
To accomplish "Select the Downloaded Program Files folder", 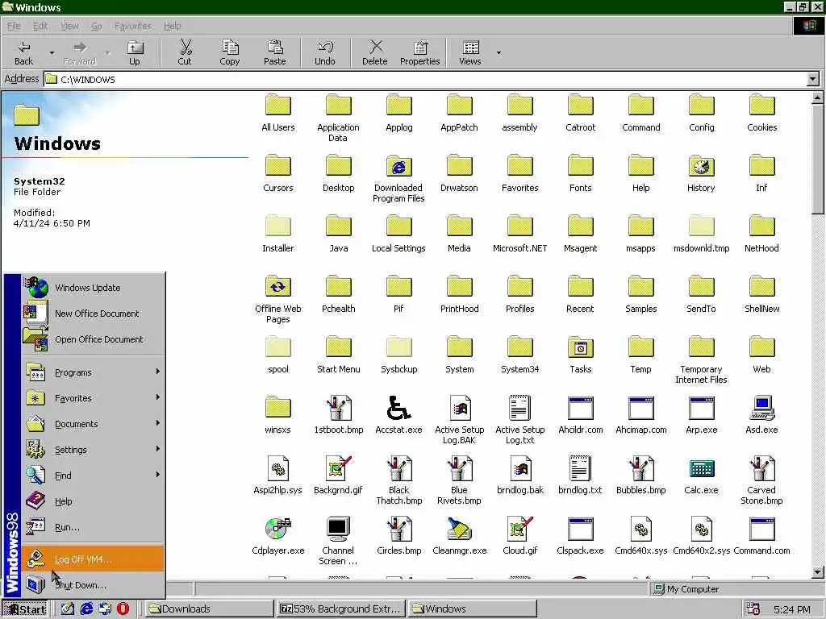I will click(398, 179).
